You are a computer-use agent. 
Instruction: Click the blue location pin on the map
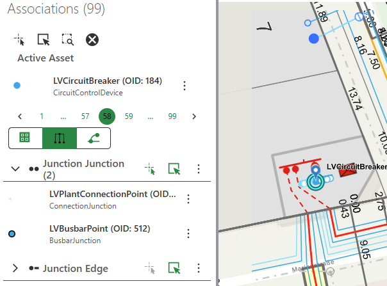tap(315, 172)
